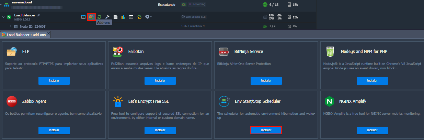Install the BitNinja Service add-on
The image size is (424, 140).
point(266,81)
